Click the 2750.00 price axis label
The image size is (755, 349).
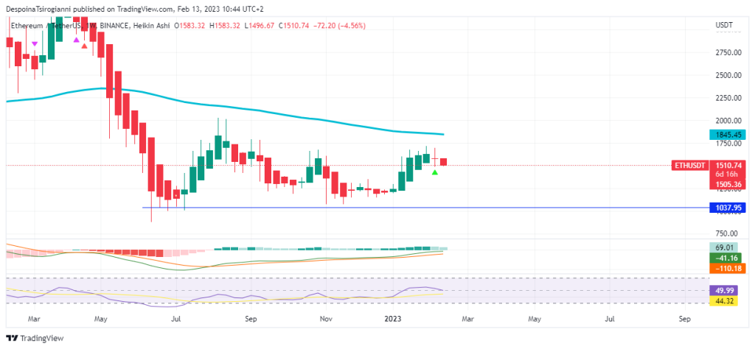(x=727, y=53)
